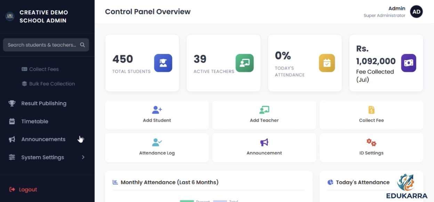Image resolution: width=434 pixels, height=202 pixels.
Task: Click the trophy icon beside Result Publishing
Action: (12, 103)
